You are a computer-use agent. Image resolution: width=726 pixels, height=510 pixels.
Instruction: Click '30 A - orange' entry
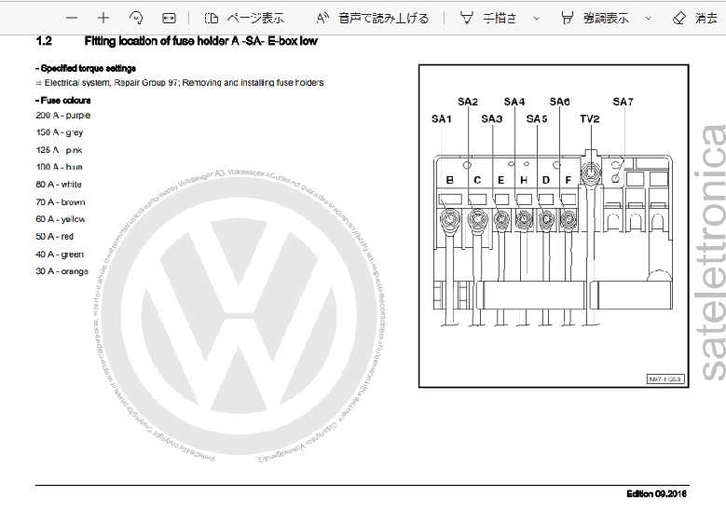pyautogui.click(x=62, y=271)
